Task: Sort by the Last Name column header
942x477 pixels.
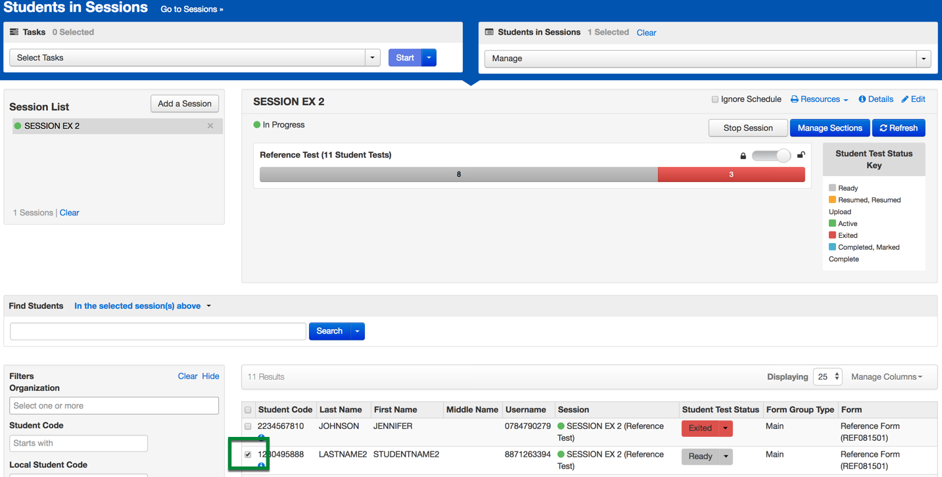Action: pyautogui.click(x=341, y=410)
